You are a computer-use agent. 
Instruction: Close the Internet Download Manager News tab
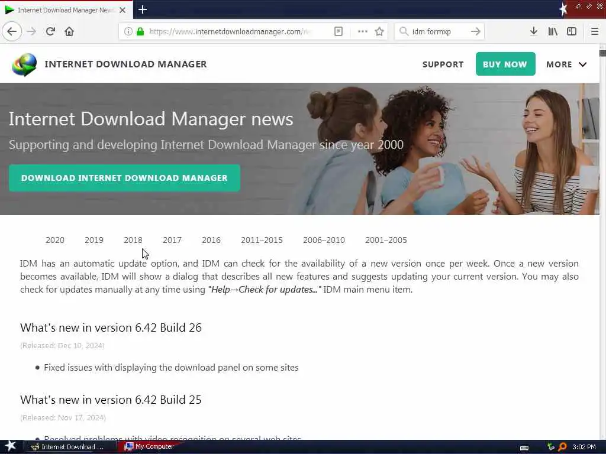pyautogui.click(x=123, y=10)
